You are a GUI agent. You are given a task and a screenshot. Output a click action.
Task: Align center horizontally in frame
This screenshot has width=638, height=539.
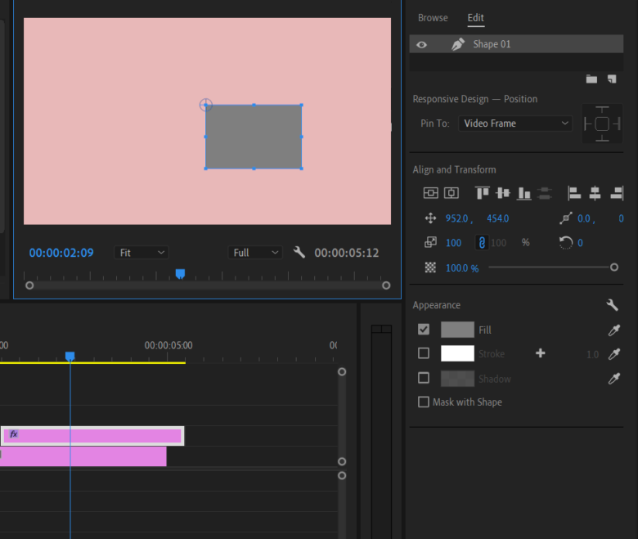point(452,193)
